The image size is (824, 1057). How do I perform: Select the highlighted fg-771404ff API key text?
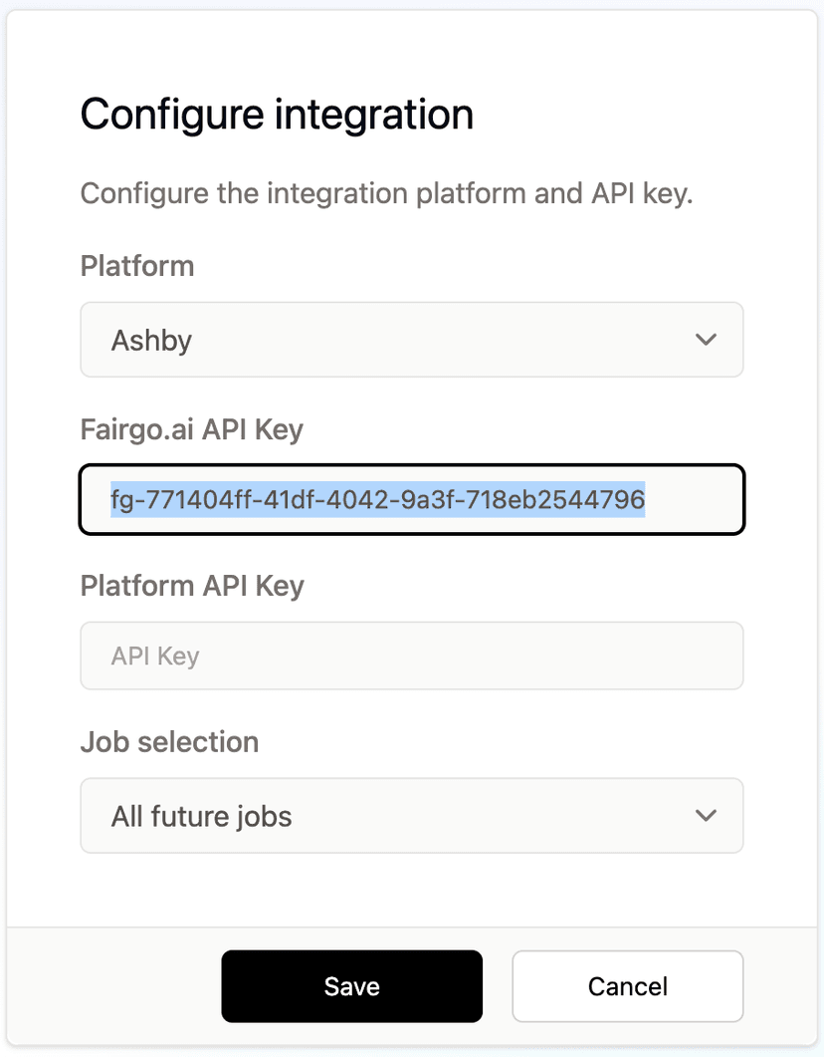[377, 500]
